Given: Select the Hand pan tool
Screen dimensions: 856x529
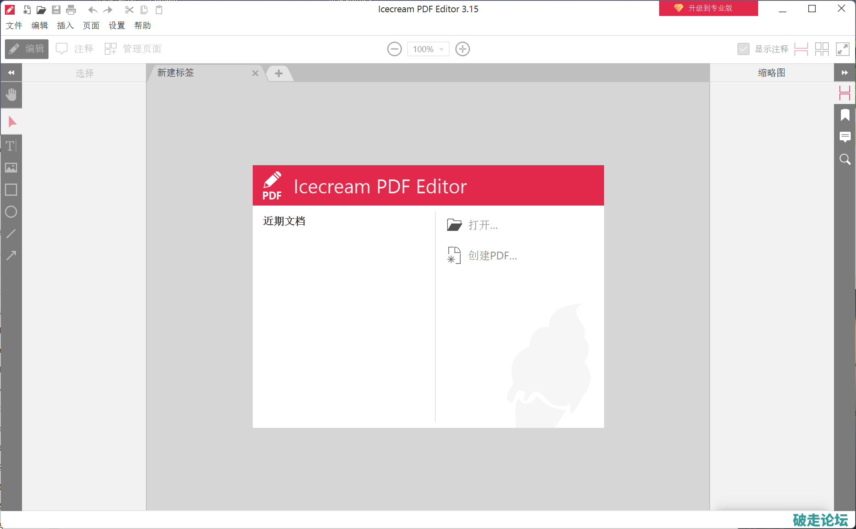Looking at the screenshot, I should click(11, 95).
